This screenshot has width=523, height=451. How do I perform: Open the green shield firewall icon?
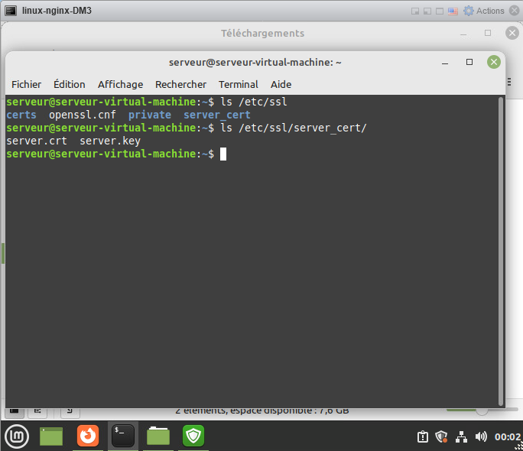[x=193, y=436]
